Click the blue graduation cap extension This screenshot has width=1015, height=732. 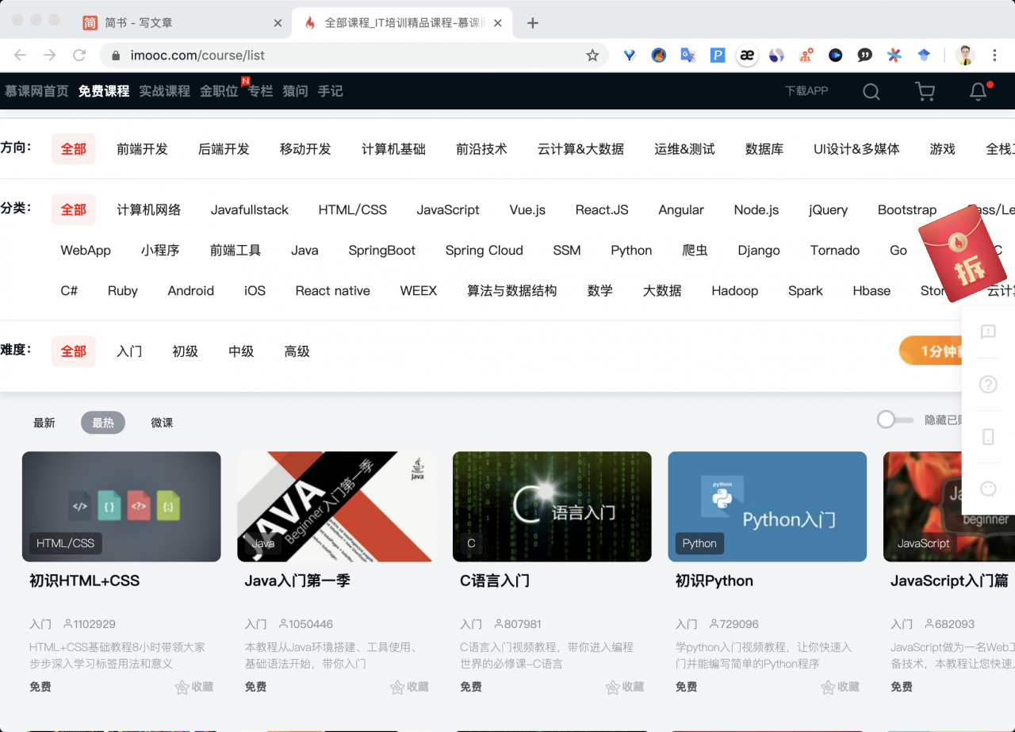pos(924,55)
